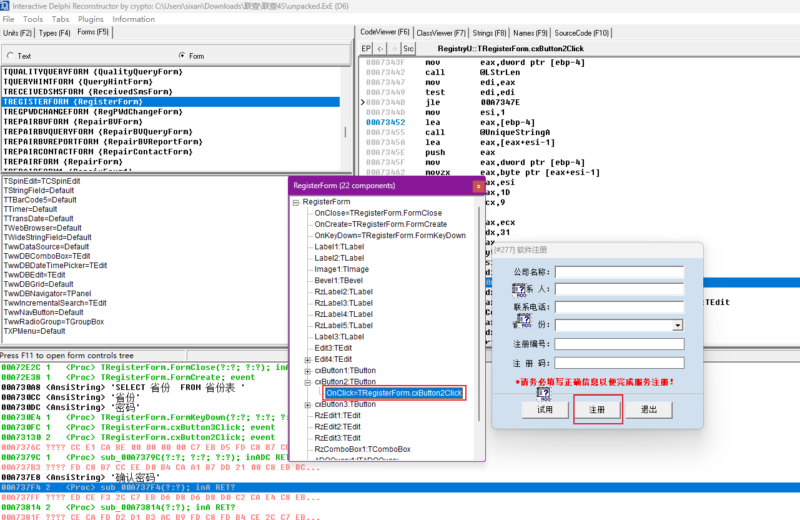Click the 注册 register button
This screenshot has width=800, height=520.
tap(598, 410)
